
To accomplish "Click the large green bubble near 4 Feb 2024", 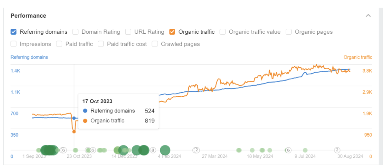I will pyautogui.click(x=165, y=150).
